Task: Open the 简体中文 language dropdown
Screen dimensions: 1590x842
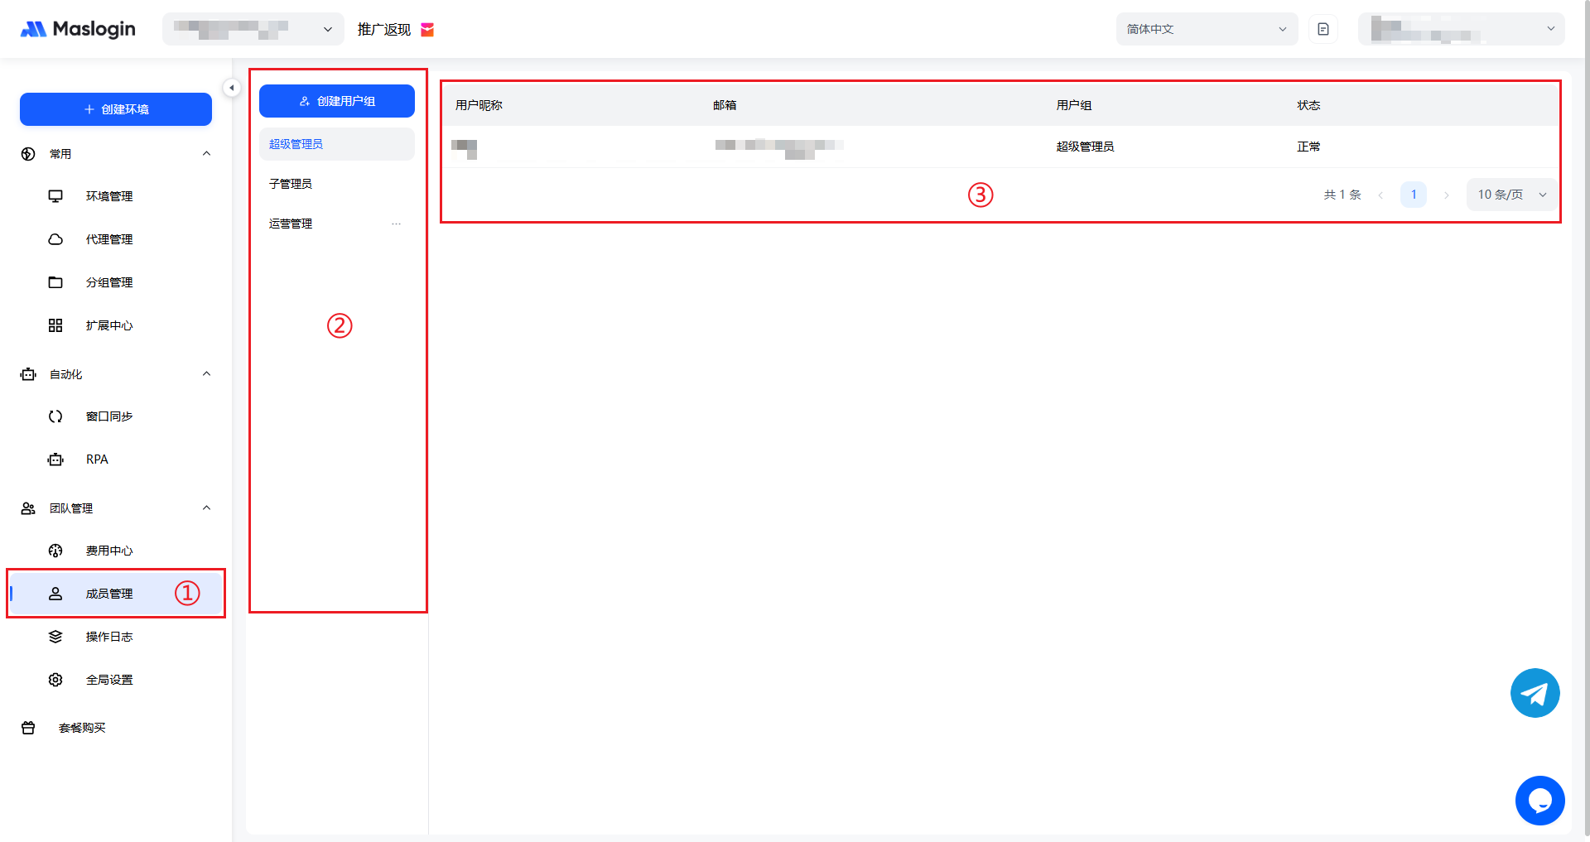Action: pos(1207,29)
